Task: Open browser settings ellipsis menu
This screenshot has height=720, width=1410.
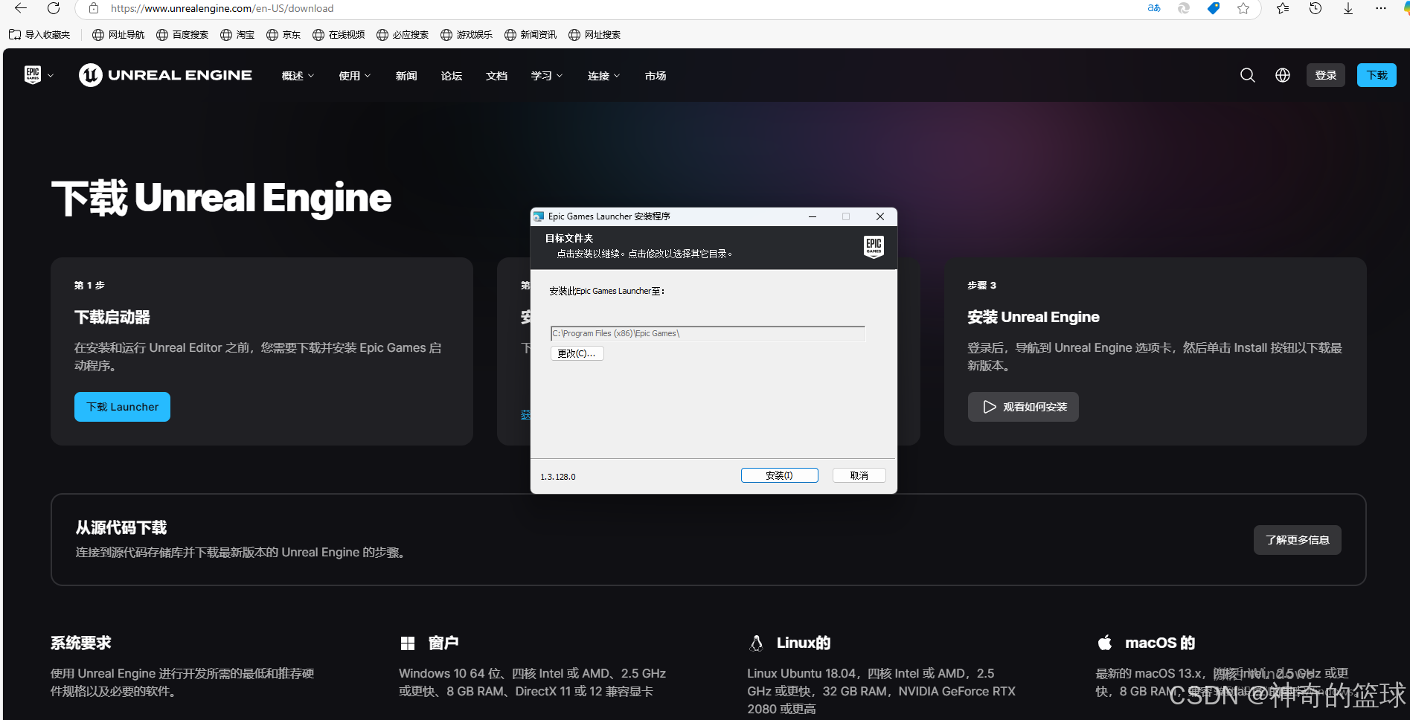Action: click(x=1381, y=8)
